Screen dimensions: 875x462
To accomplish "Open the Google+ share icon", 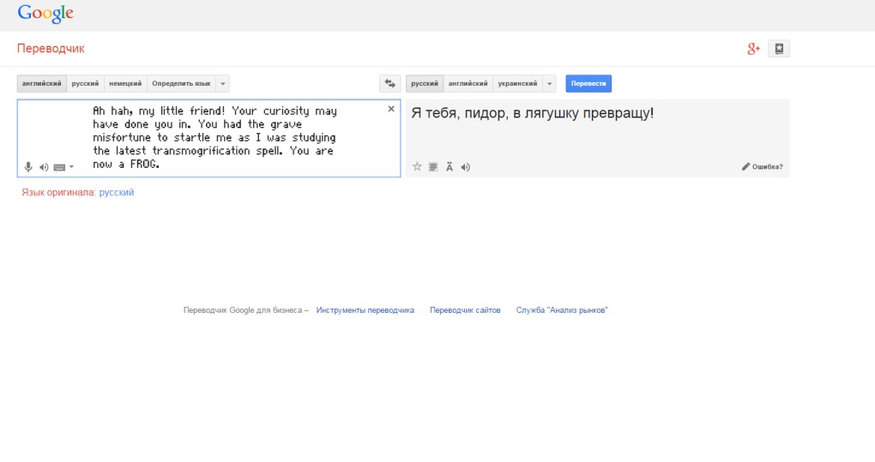I will (x=753, y=49).
